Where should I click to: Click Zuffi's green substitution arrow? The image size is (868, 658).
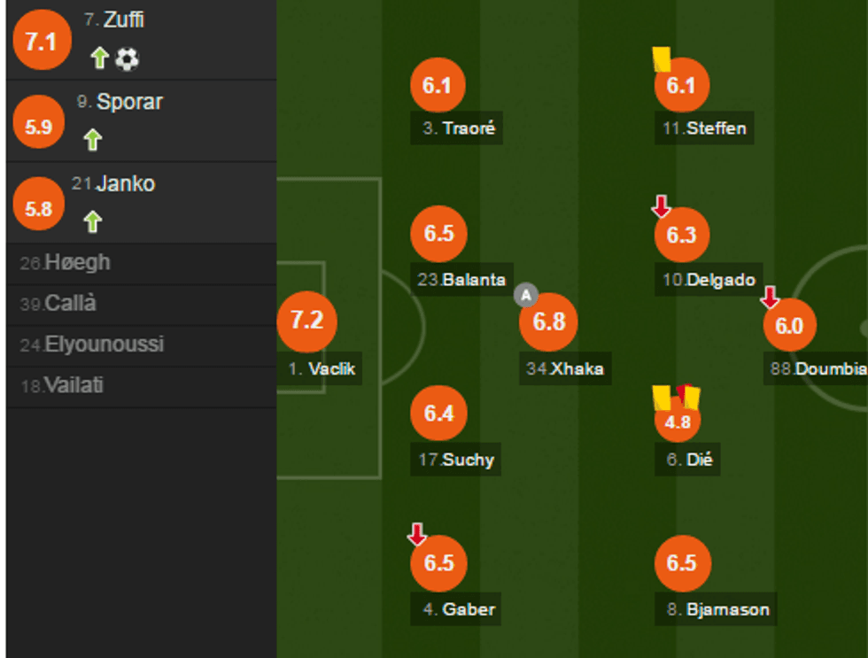click(x=99, y=59)
